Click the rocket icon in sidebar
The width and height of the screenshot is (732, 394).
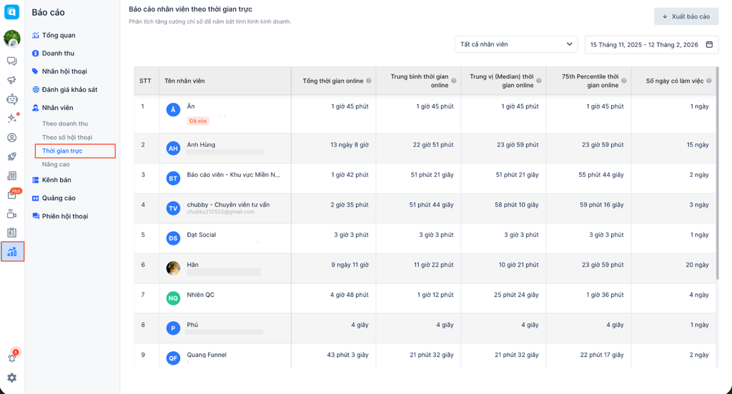tap(11, 156)
